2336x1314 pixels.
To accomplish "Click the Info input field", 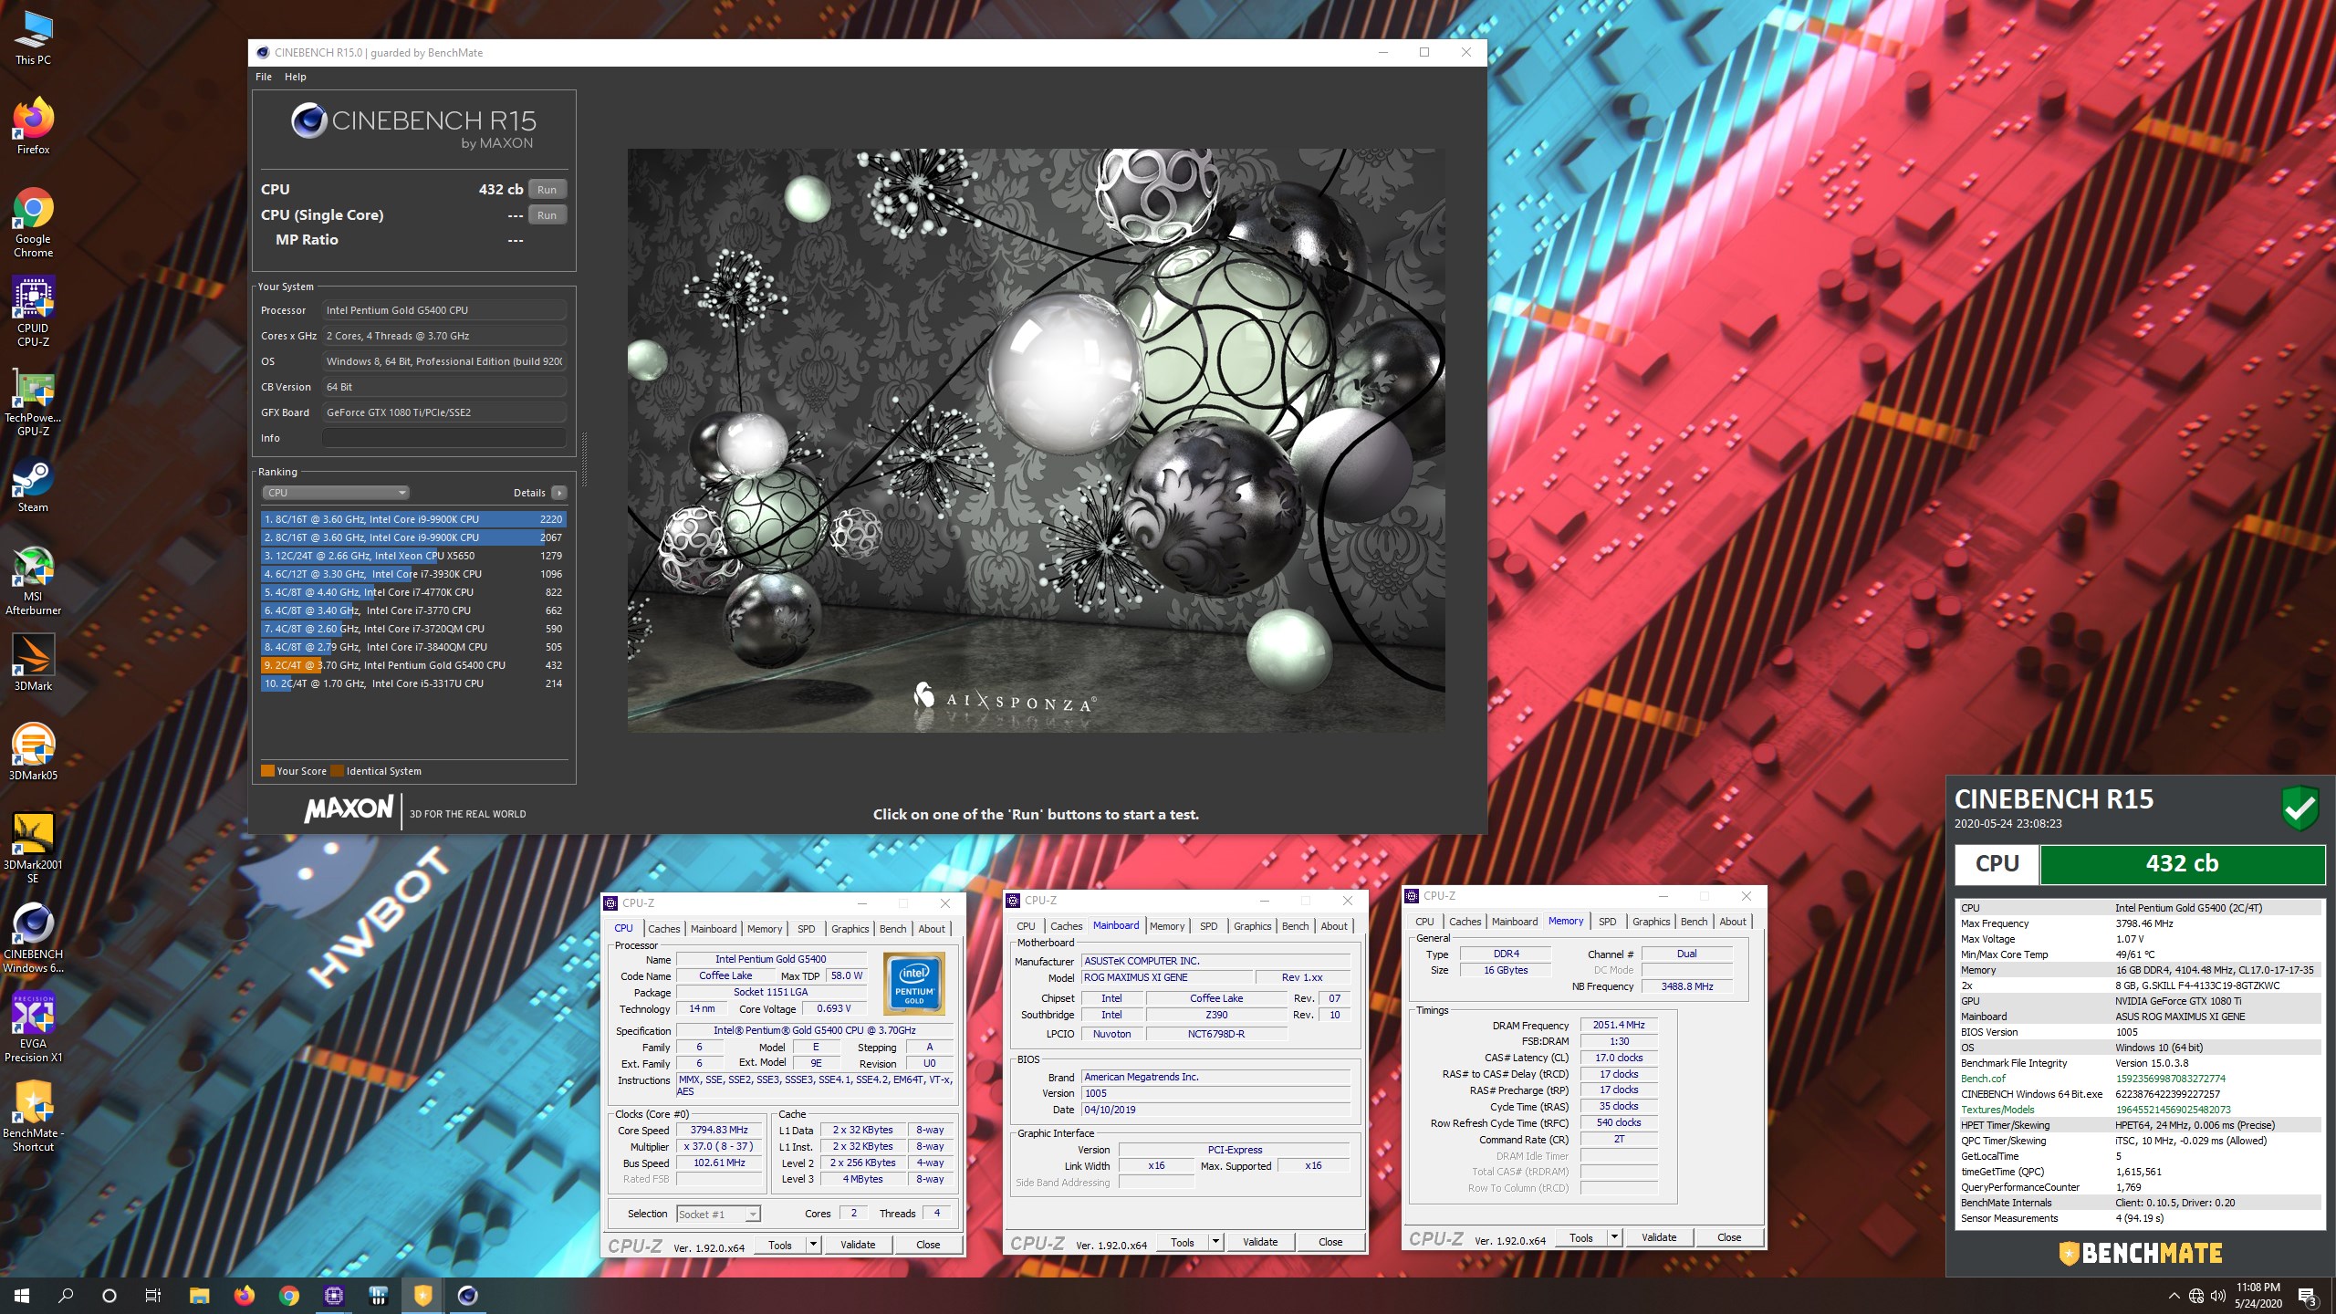I will point(443,438).
